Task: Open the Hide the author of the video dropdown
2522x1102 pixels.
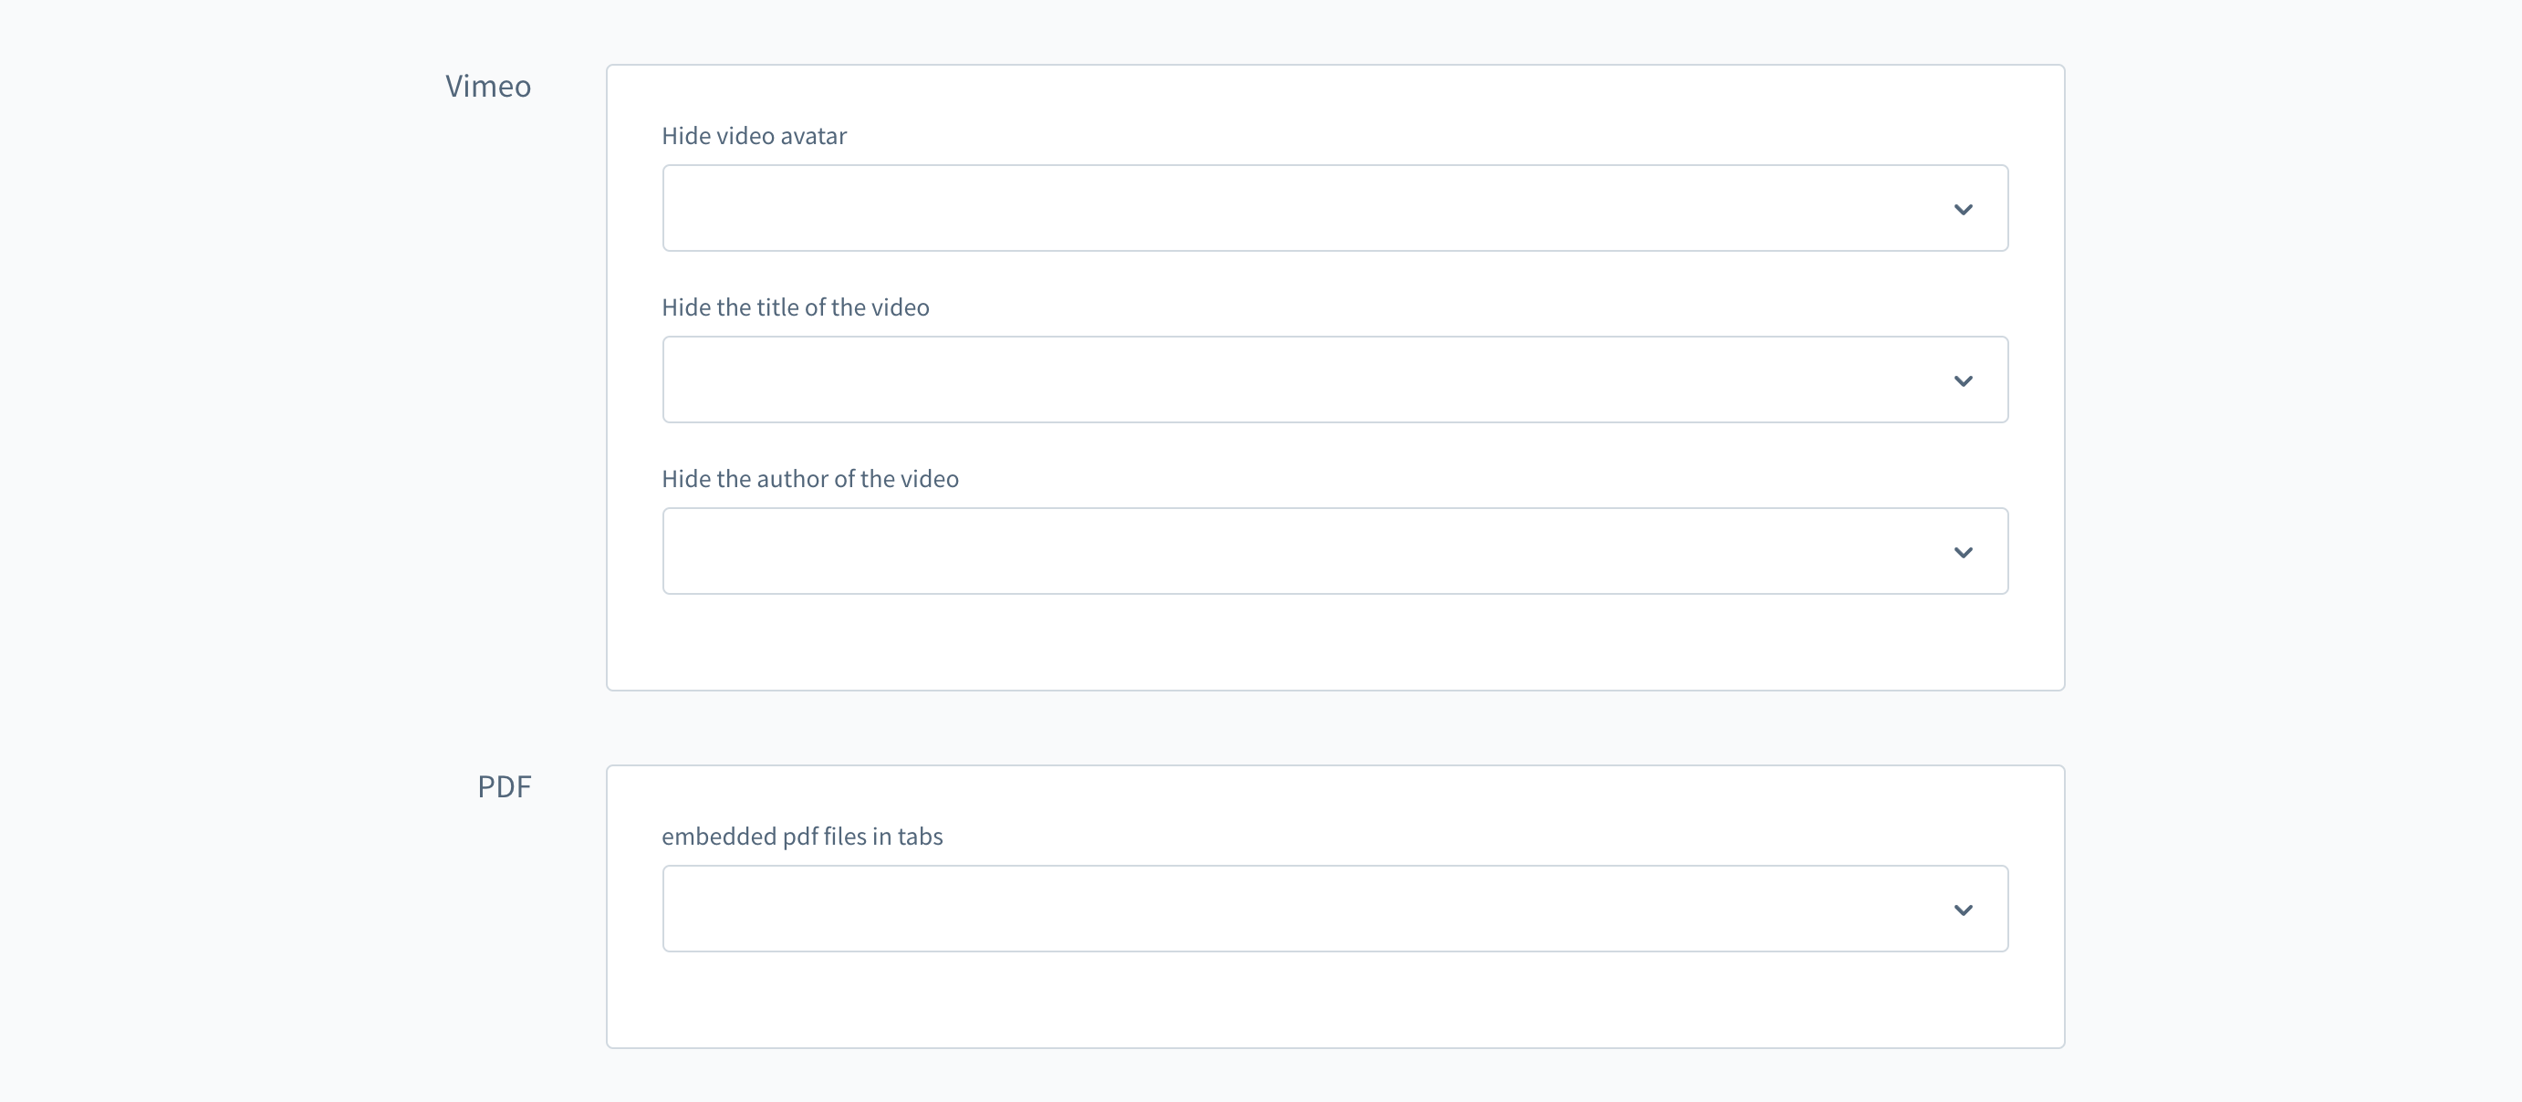Action: (1334, 551)
